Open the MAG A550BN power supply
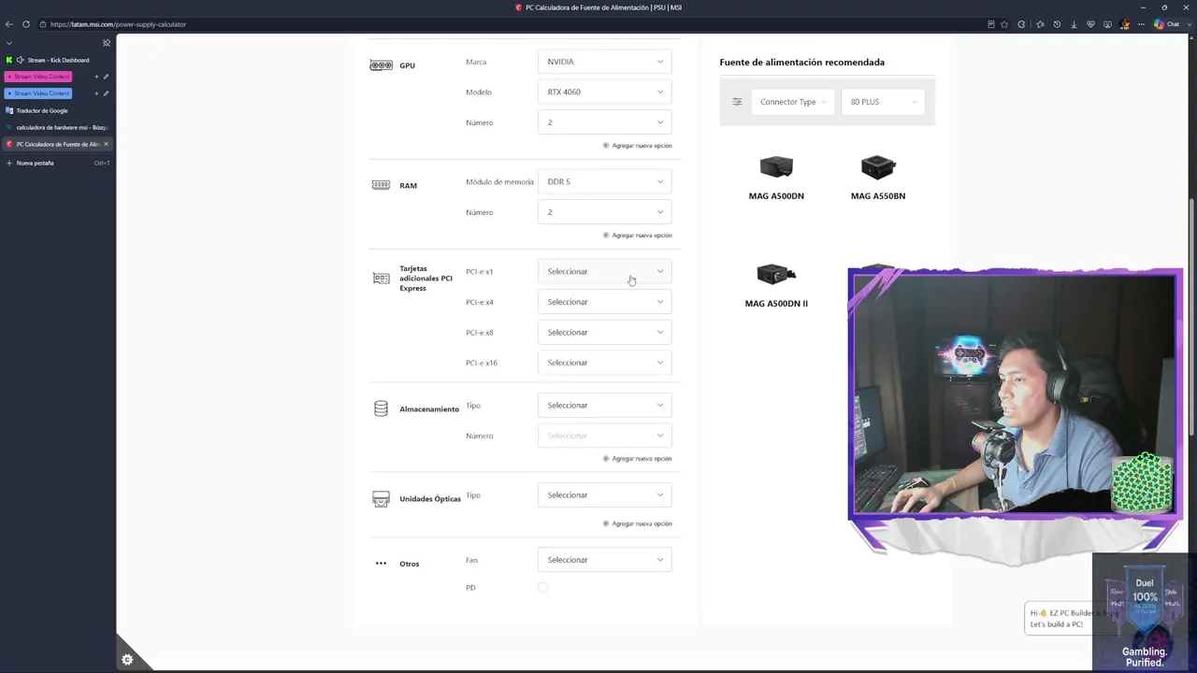This screenshot has height=673, width=1197. (x=878, y=178)
